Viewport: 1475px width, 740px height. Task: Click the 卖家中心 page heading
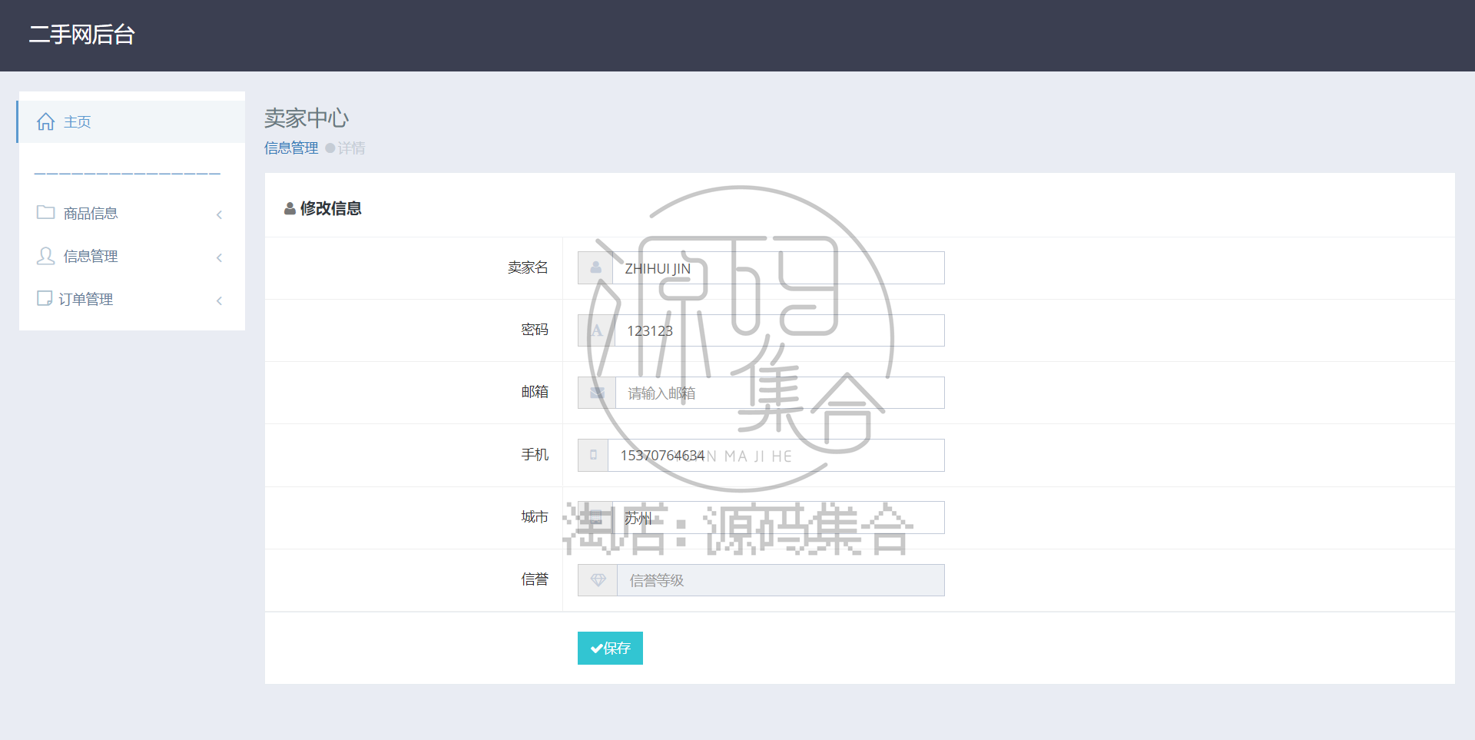click(x=307, y=118)
